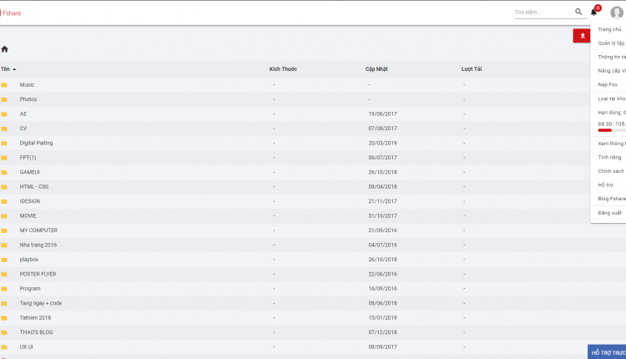
Task: Open the Music folder name
Action: [28, 84]
